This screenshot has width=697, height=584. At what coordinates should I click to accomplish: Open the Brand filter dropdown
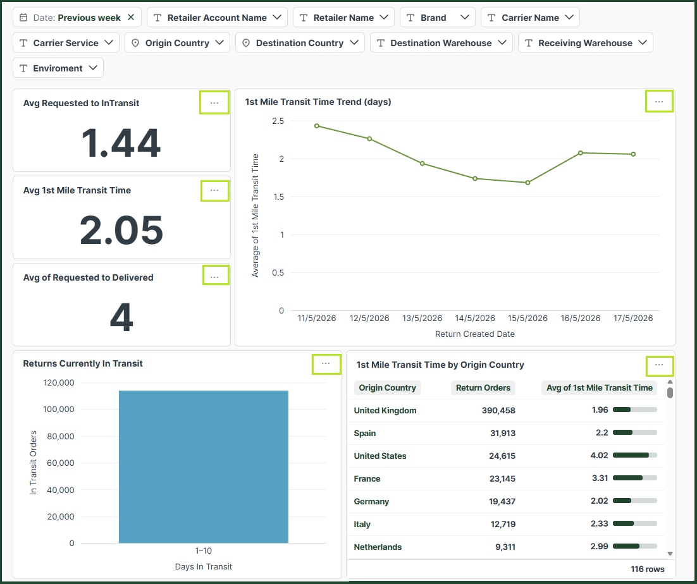tap(438, 17)
